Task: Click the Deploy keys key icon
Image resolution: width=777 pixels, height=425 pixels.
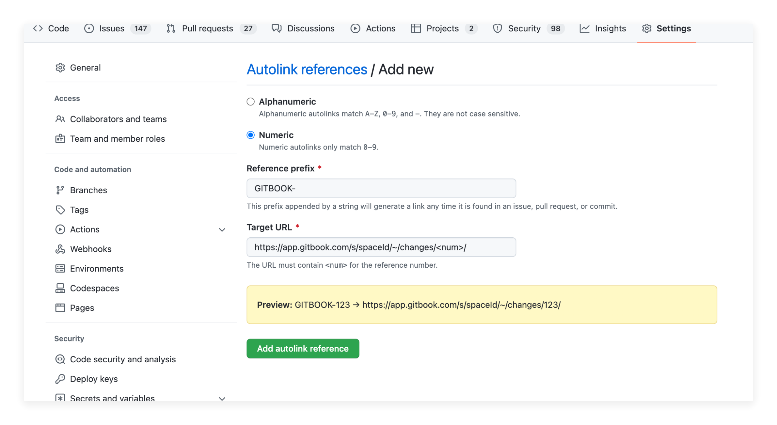Action: (60, 379)
